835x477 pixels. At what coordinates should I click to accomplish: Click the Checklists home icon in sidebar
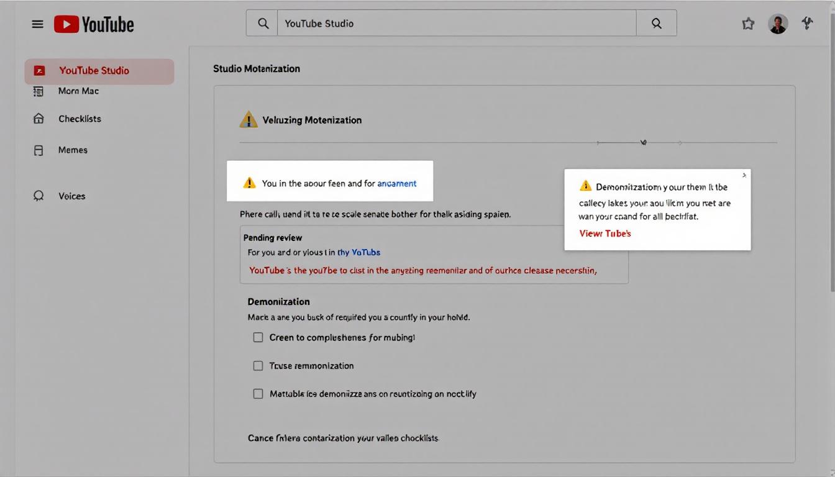pyautogui.click(x=39, y=119)
